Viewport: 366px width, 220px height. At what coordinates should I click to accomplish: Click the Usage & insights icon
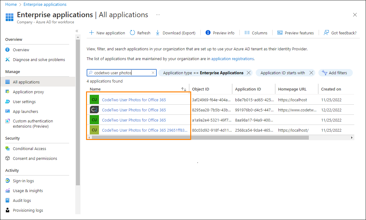tap(7, 191)
